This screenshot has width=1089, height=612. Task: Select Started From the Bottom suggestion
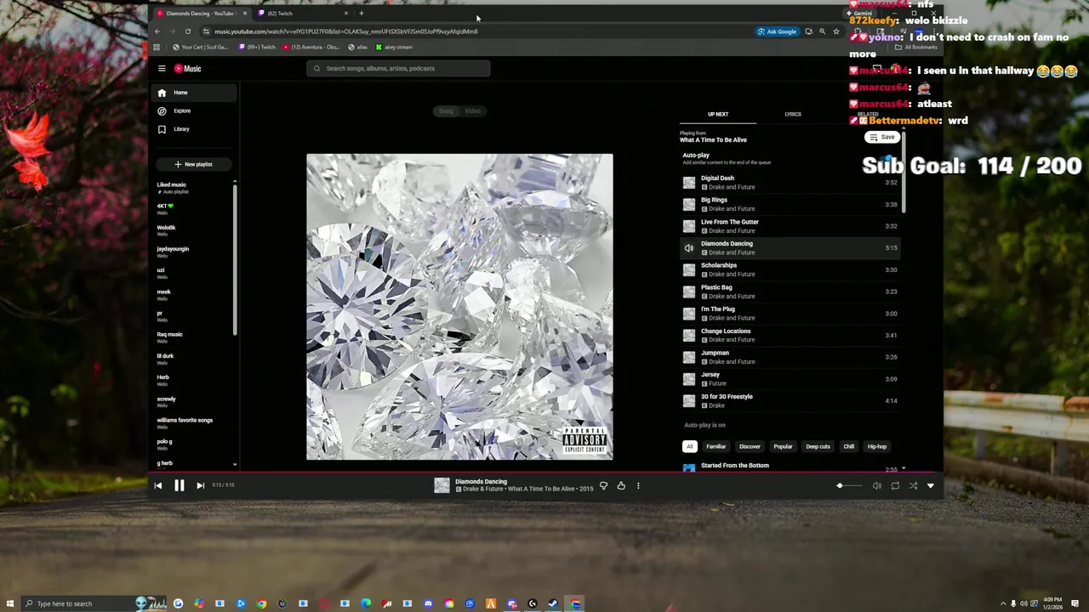pyautogui.click(x=790, y=467)
